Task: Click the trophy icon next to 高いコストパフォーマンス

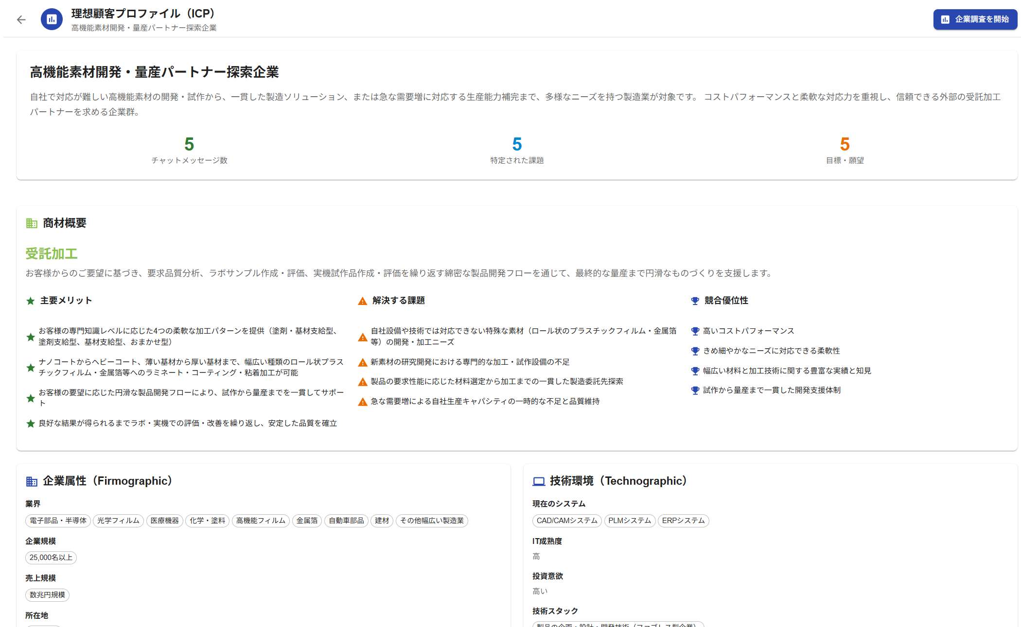Action: pos(695,331)
